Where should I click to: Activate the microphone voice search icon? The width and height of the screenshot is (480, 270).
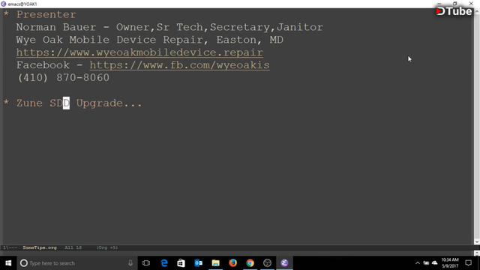click(130, 263)
